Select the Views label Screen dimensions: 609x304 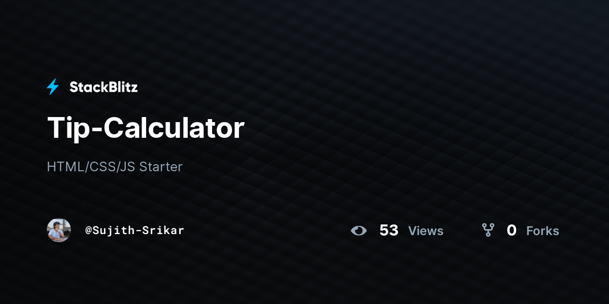pyautogui.click(x=426, y=231)
